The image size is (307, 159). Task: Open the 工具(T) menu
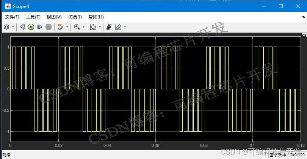[x=33, y=17]
